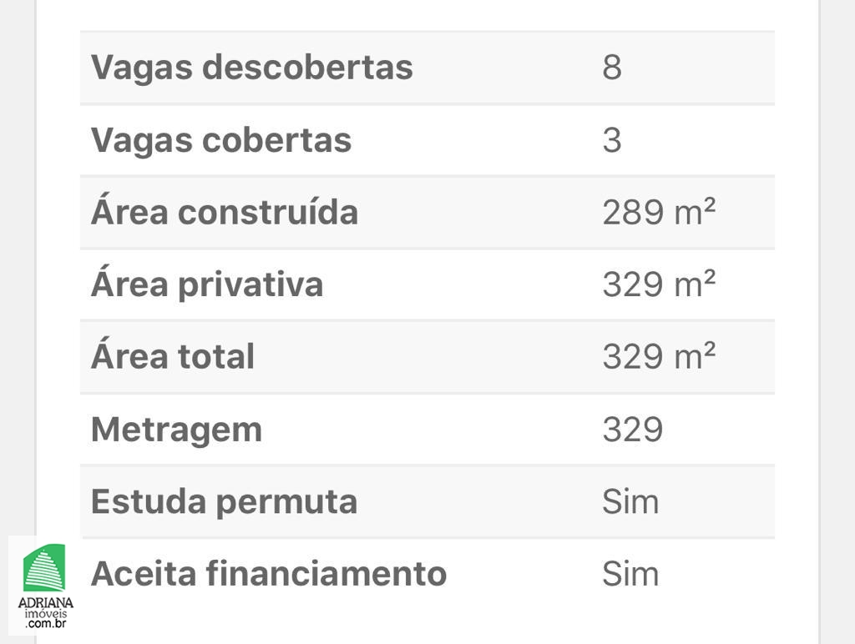This screenshot has height=644, width=855.
Task: Click the Sim value for Aceita financiamento
Action: click(630, 574)
